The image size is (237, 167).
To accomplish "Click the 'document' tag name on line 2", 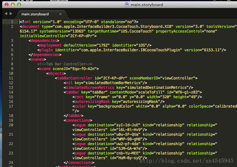I will click(x=31, y=27).
